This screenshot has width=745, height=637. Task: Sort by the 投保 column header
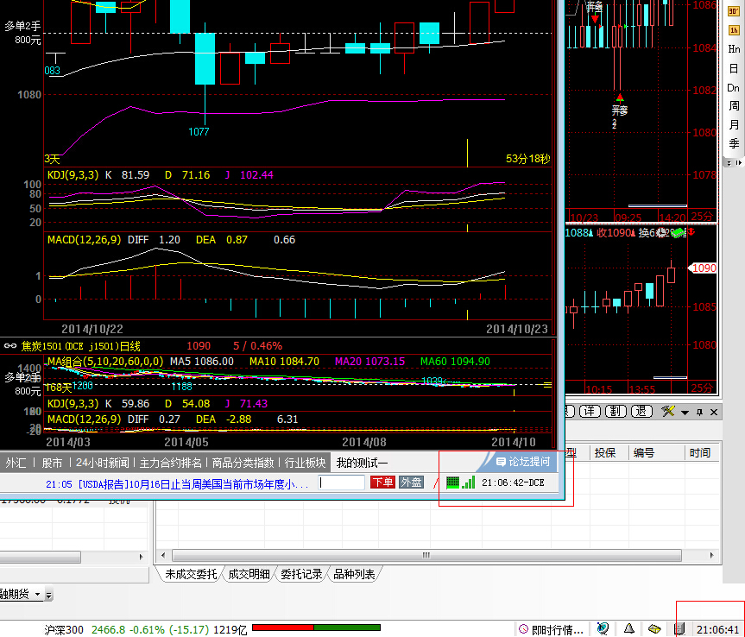[605, 453]
